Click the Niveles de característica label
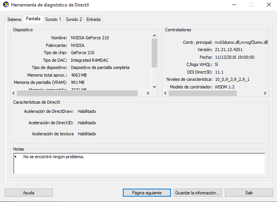The height and width of the screenshot is (202, 277). pyautogui.click(x=189, y=80)
